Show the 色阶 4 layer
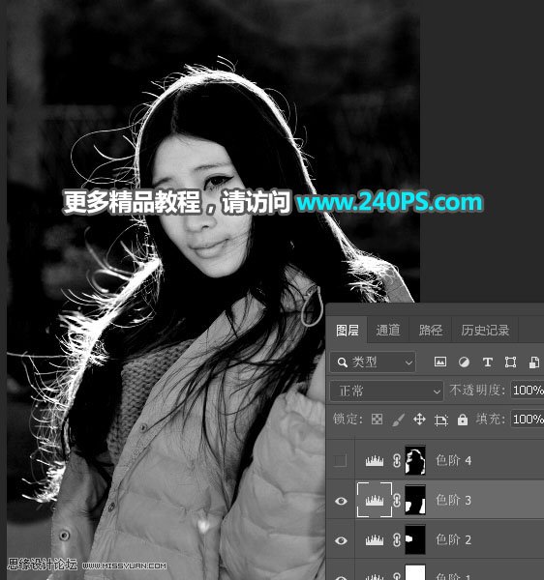The image size is (544, 580). 341,460
